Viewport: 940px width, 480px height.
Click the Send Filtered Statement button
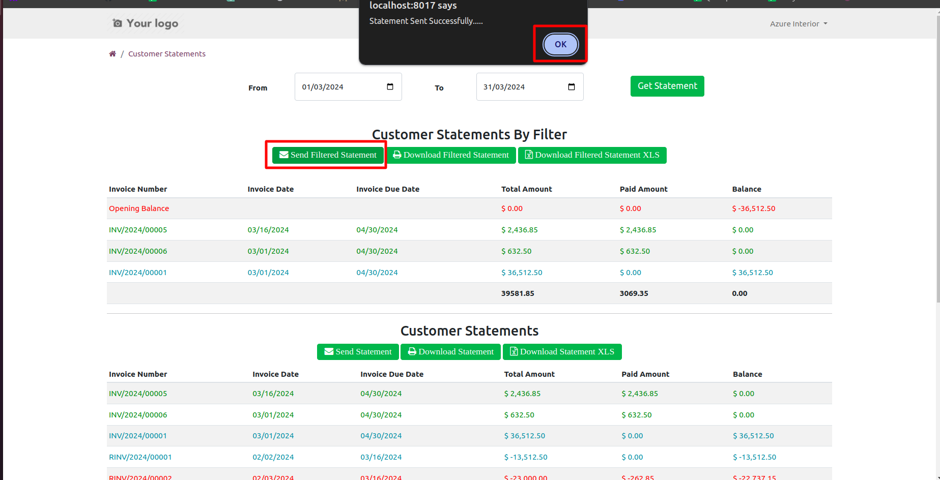pos(328,155)
